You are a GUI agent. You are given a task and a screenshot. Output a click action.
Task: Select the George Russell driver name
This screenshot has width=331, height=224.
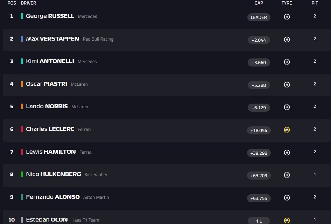50,16
